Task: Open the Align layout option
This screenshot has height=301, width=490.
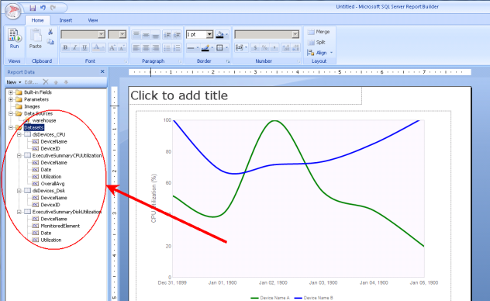Action: [320, 53]
